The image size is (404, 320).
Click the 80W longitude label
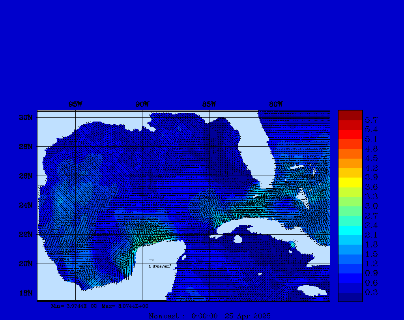[276, 105]
